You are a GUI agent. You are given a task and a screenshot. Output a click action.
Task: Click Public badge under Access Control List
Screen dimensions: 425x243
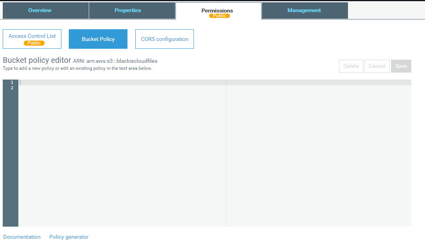tap(34, 43)
